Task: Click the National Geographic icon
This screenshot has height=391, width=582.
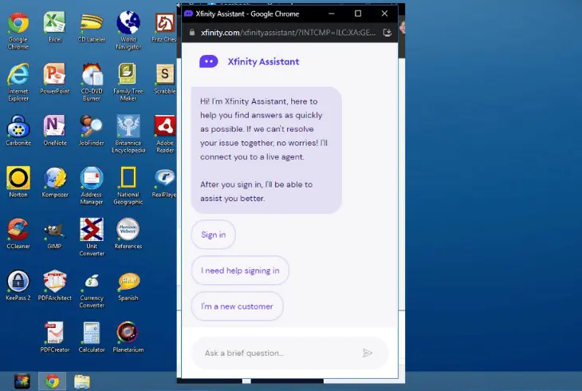Action: click(128, 185)
